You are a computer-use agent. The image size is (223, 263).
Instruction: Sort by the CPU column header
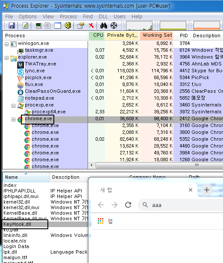(97, 35)
